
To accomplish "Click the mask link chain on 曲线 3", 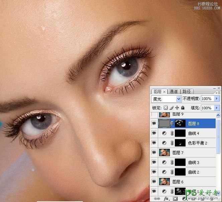I will coord(172,162).
